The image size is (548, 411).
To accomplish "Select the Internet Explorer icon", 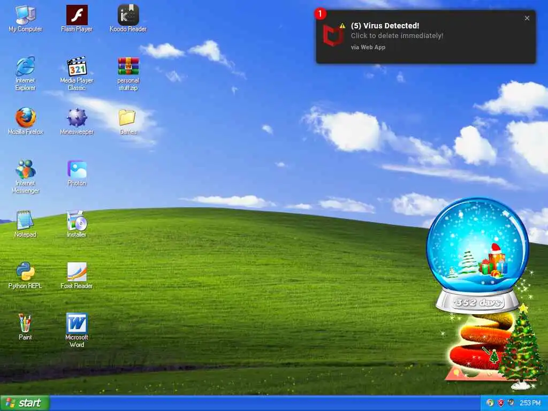I will (x=26, y=74).
